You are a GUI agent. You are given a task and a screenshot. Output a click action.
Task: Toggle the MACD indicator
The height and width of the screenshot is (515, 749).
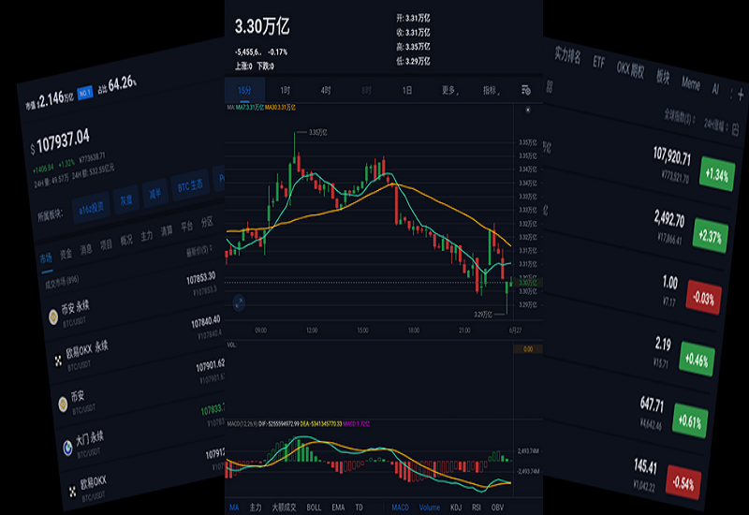click(x=400, y=508)
